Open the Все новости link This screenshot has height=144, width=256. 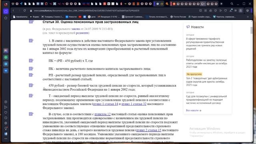pos(194,110)
